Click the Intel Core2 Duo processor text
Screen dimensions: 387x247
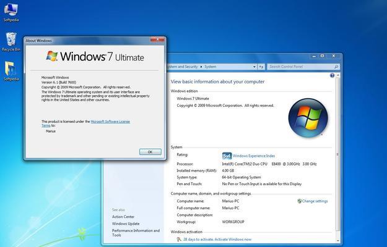pos(269,164)
